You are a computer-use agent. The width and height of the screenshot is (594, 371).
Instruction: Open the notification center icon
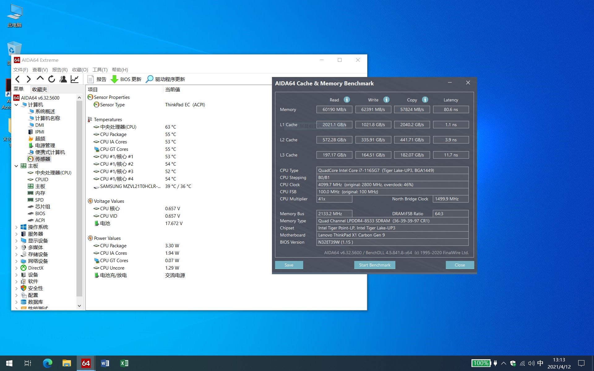point(581,363)
